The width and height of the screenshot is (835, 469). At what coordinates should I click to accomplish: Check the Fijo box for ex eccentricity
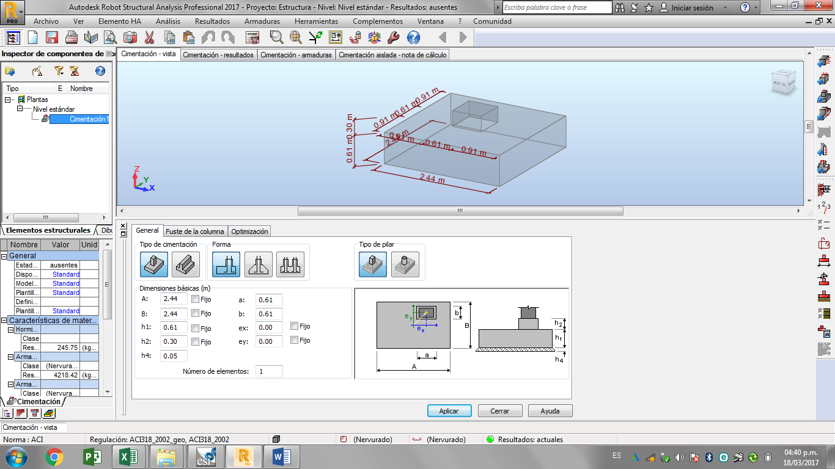pos(294,326)
